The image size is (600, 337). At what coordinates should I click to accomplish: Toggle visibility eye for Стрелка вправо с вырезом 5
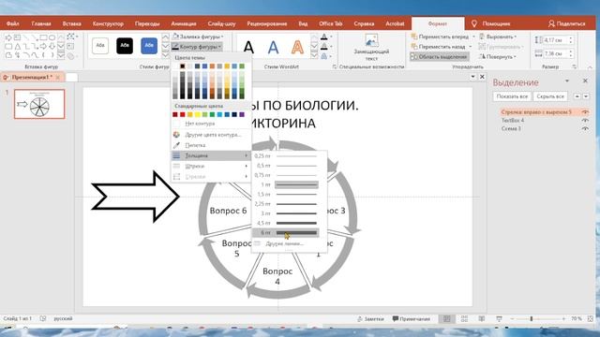click(x=585, y=112)
